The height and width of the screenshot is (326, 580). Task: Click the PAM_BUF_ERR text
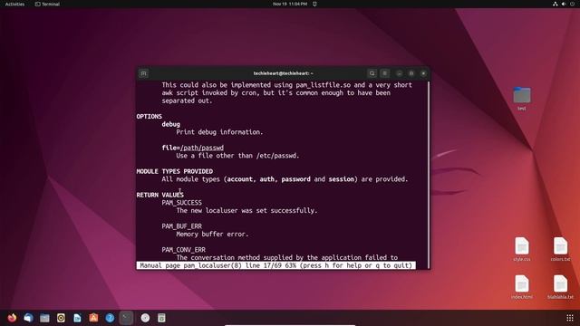pyautogui.click(x=181, y=226)
